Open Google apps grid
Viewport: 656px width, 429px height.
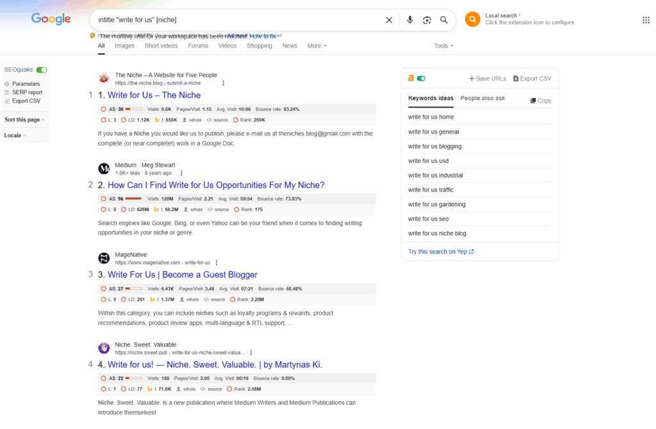pyautogui.click(x=646, y=20)
